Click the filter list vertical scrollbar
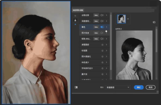Image resolution: width=161 pixels, height=105 pixels. pos(111,42)
